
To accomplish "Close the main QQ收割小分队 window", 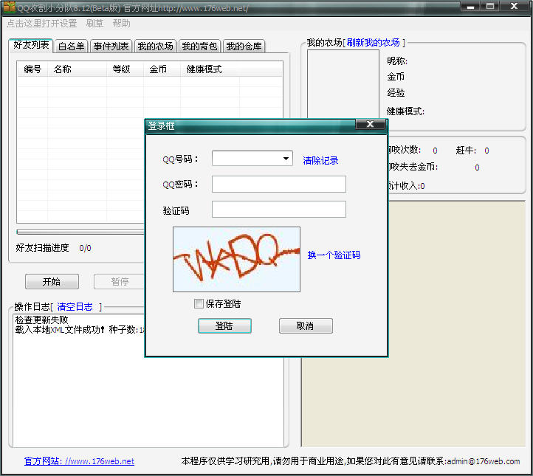I will pyautogui.click(x=515, y=7).
